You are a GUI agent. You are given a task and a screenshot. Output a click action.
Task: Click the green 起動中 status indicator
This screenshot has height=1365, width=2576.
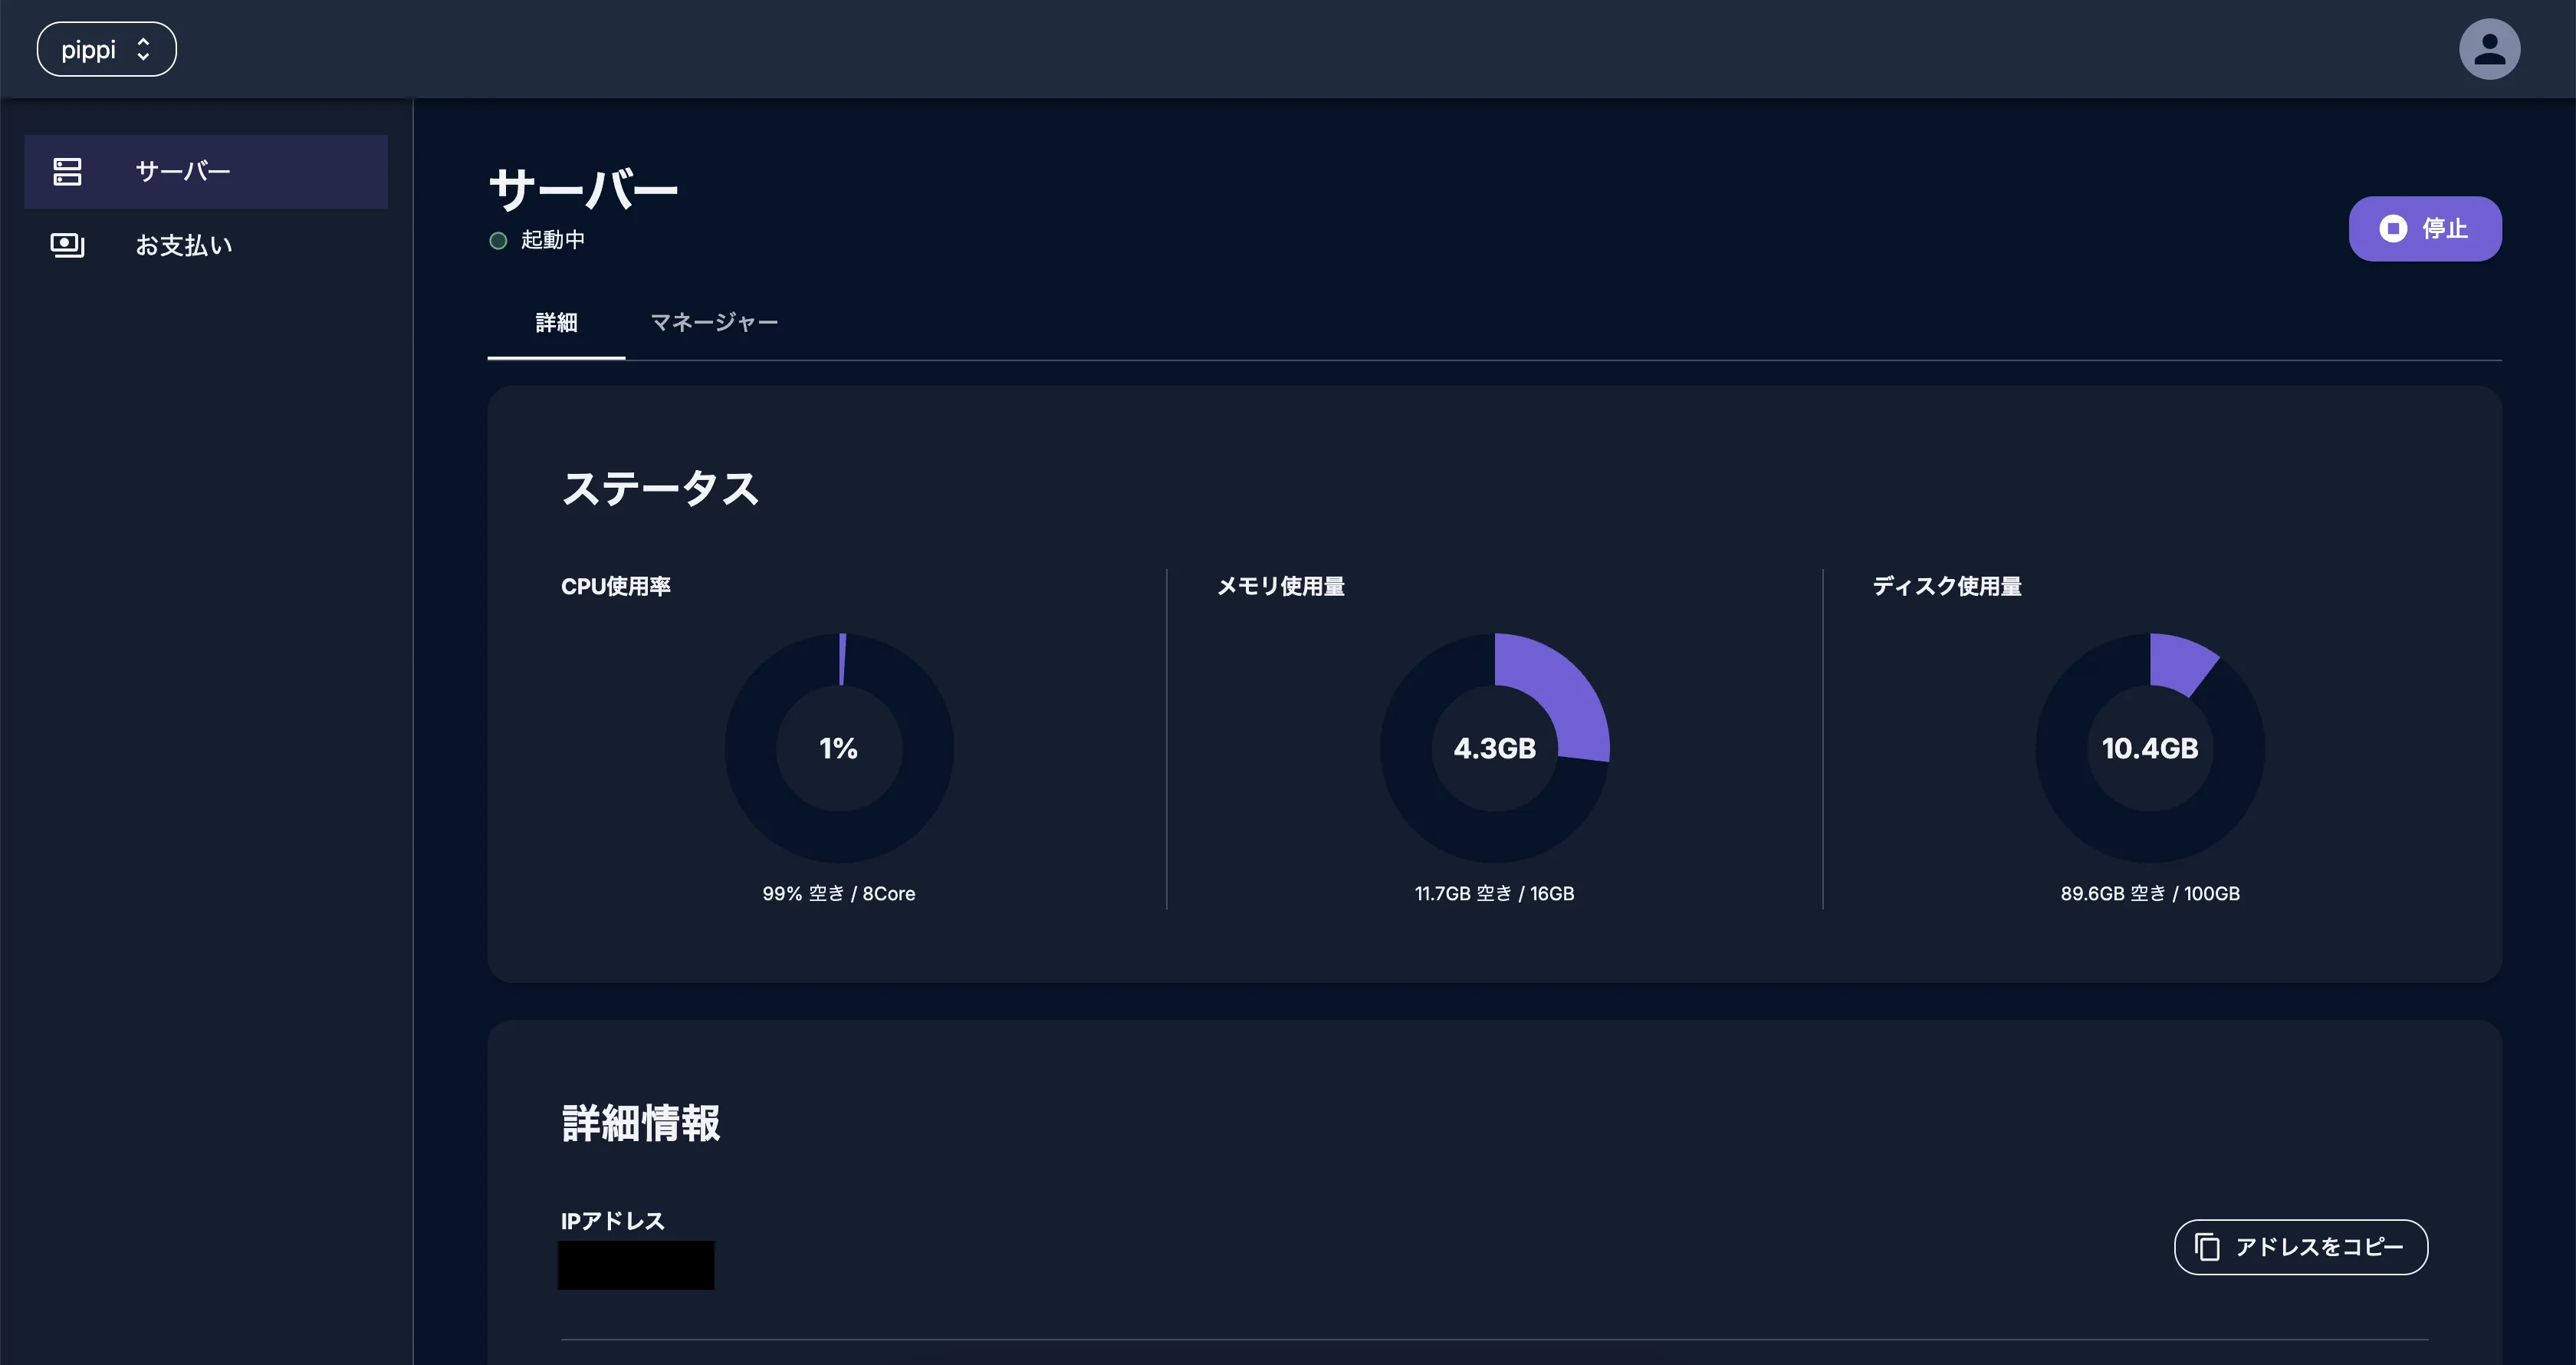tap(498, 241)
